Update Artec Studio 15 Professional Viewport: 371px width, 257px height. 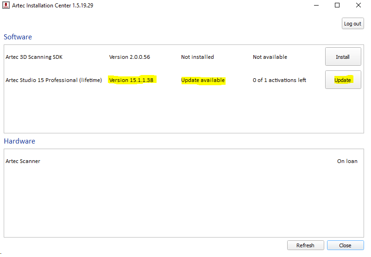[343, 80]
